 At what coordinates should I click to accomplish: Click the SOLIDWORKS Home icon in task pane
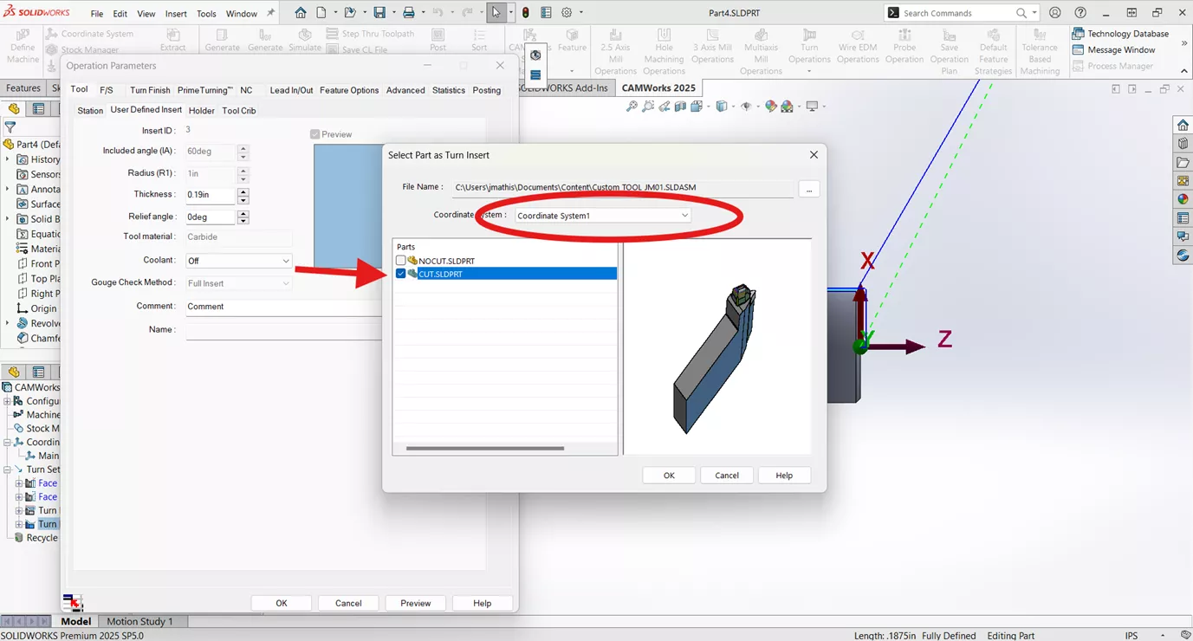click(x=1182, y=125)
